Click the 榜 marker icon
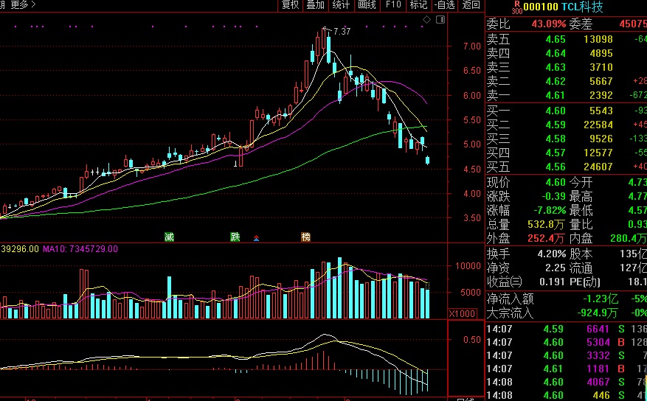The width and height of the screenshot is (647, 401). 305,237
